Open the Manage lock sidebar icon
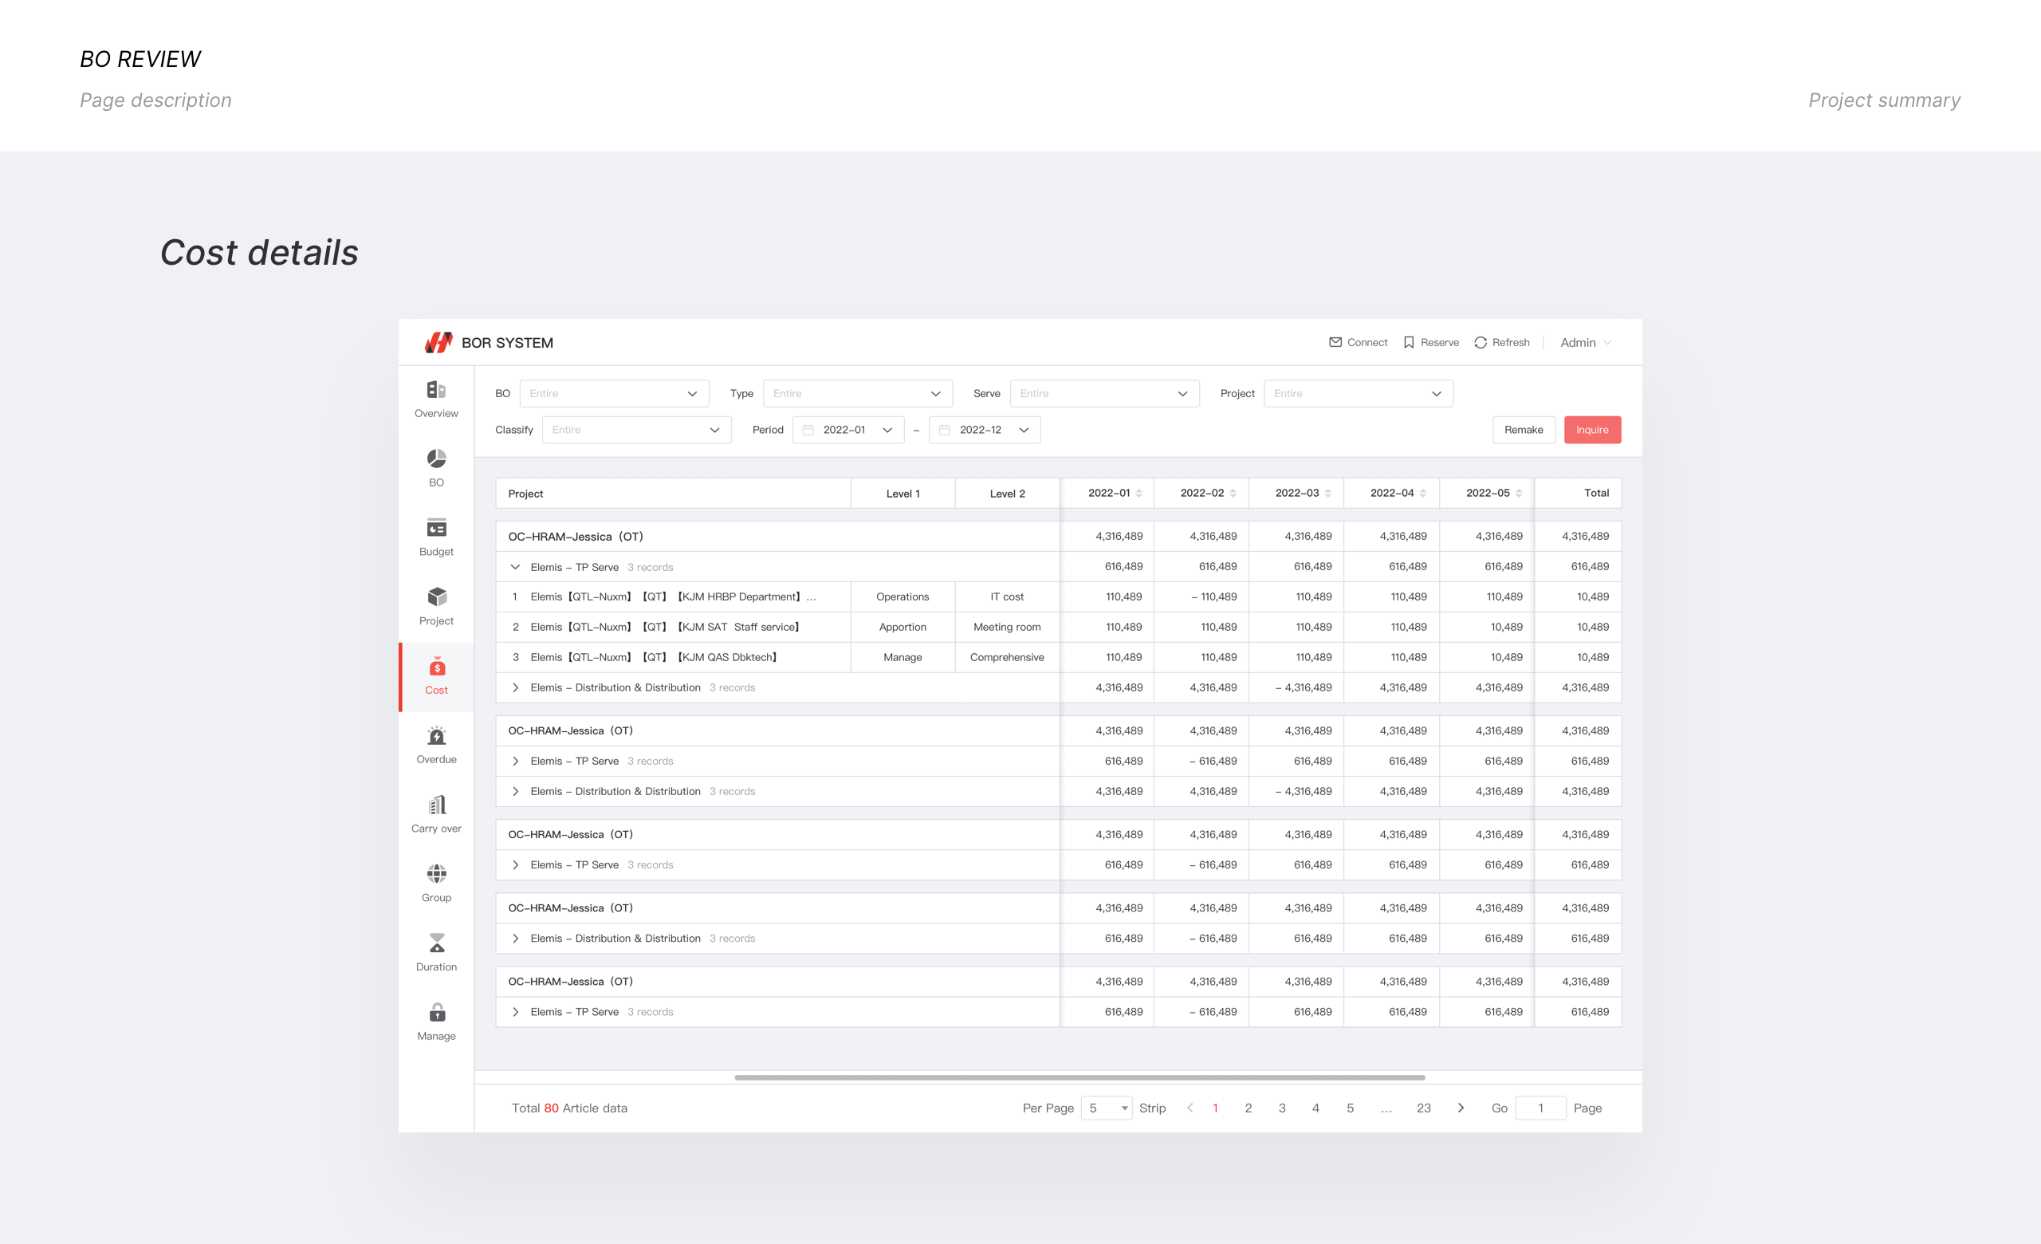Screen dimensions: 2041x1244 (x=437, y=1012)
